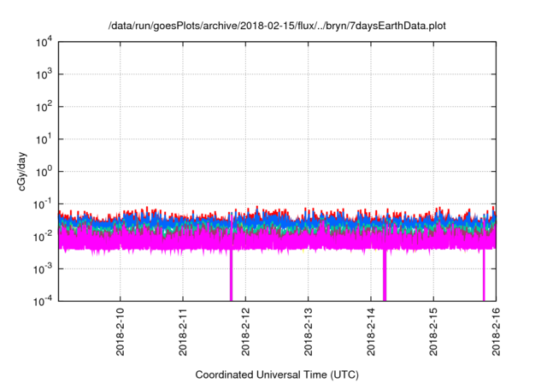Click the 10^3 y-axis tick label
The height and width of the screenshot is (383, 547).
point(44,74)
